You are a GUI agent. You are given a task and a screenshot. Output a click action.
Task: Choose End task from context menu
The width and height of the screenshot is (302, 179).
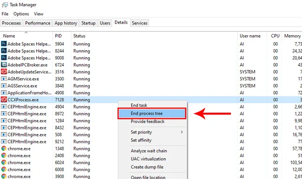pos(152,105)
